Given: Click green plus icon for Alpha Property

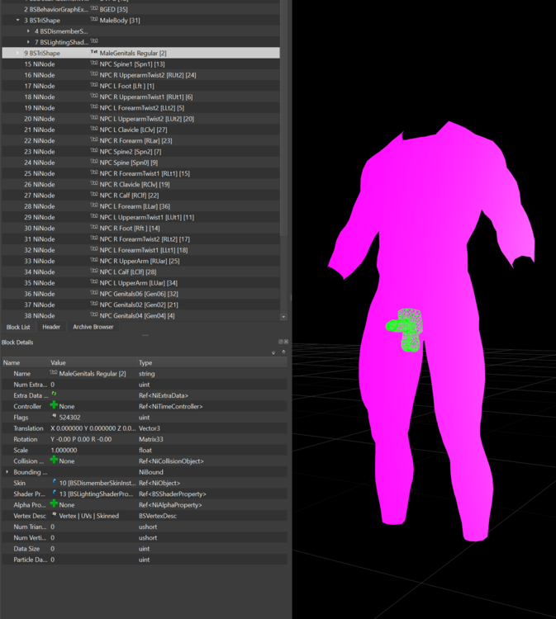Looking at the screenshot, I should [x=54, y=503].
